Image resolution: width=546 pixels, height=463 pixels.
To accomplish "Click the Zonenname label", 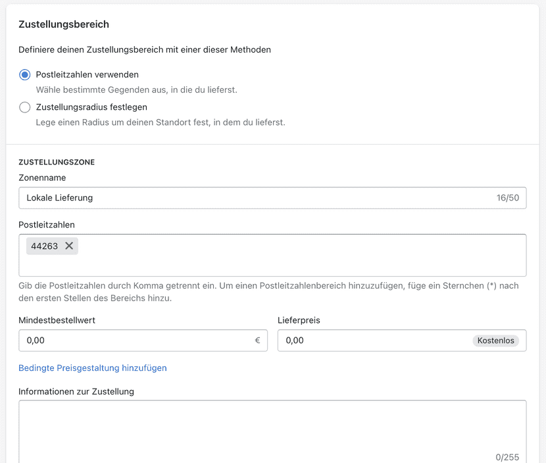I will tap(42, 178).
